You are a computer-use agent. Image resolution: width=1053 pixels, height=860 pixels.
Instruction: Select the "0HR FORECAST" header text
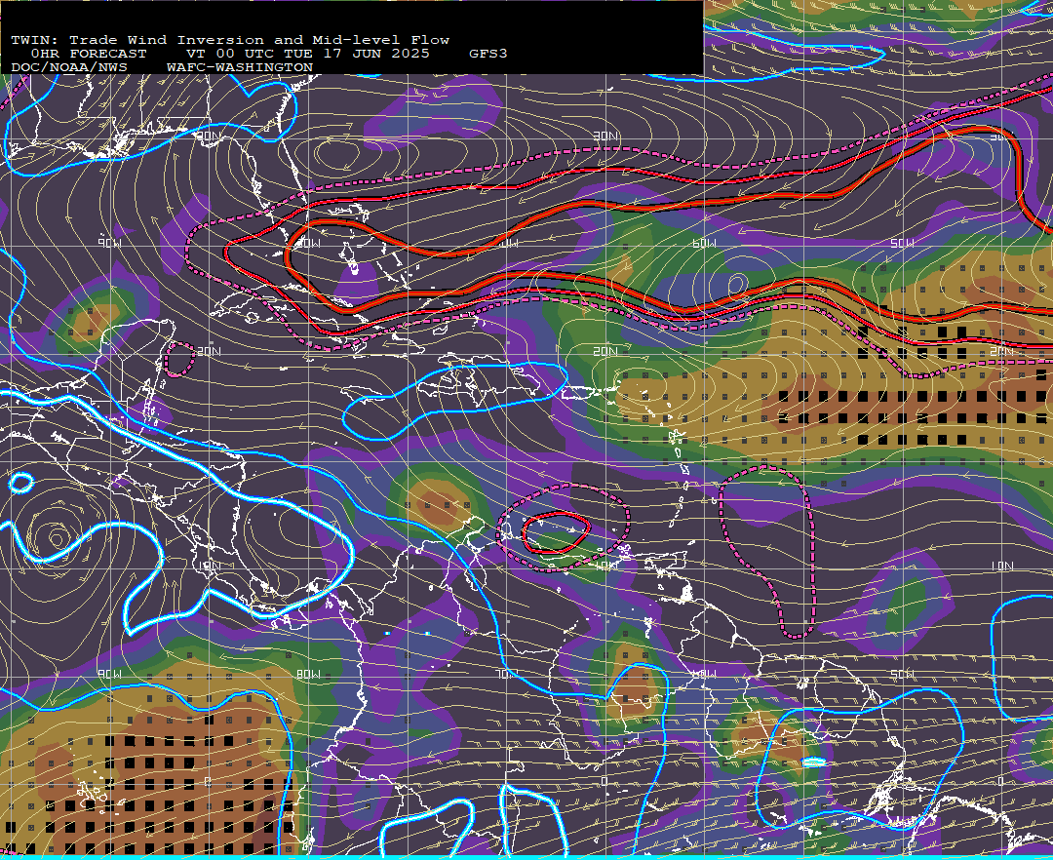[x=89, y=54]
